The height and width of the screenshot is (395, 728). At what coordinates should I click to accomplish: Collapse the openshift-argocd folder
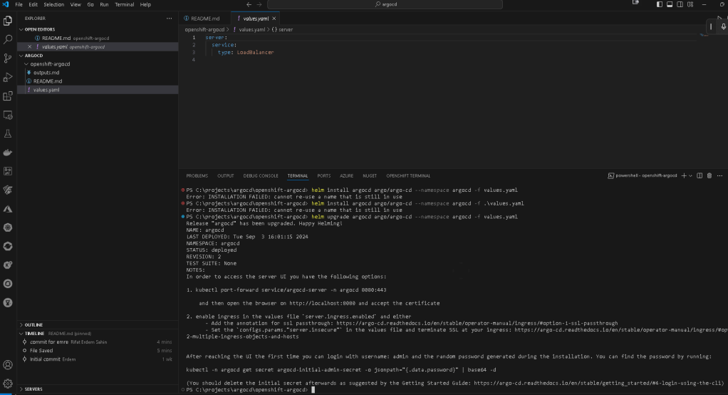tap(26, 63)
